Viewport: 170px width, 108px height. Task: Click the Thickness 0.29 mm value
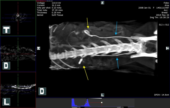56,13
